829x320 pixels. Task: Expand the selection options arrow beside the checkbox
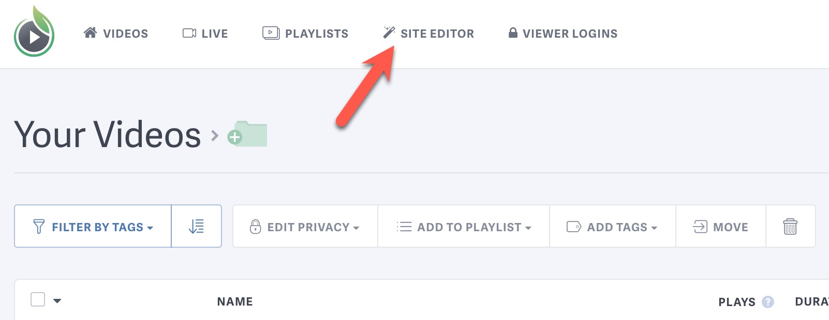[x=57, y=298]
